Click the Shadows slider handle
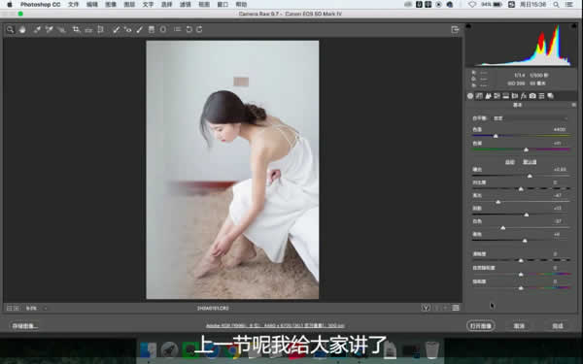 point(527,215)
